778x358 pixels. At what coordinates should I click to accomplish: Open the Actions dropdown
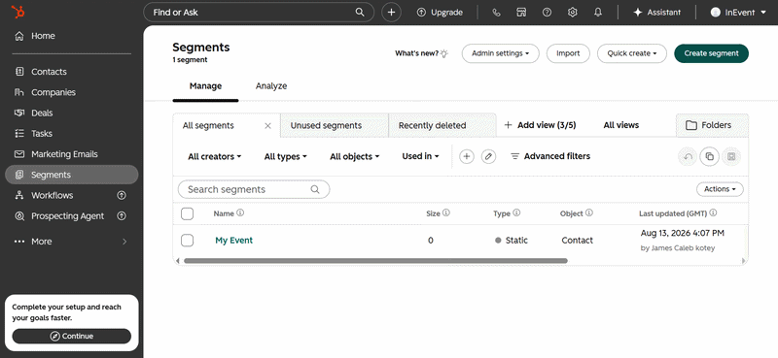coord(720,189)
